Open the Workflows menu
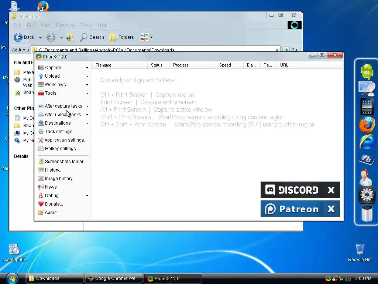 pos(63,85)
